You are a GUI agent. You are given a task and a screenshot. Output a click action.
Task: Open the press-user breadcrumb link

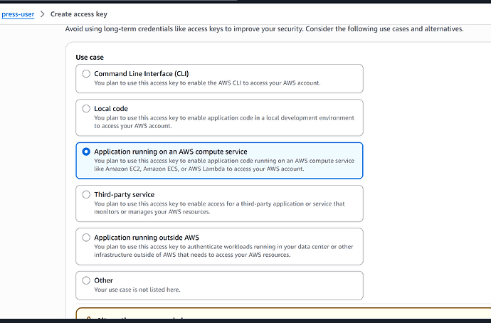[x=18, y=14]
